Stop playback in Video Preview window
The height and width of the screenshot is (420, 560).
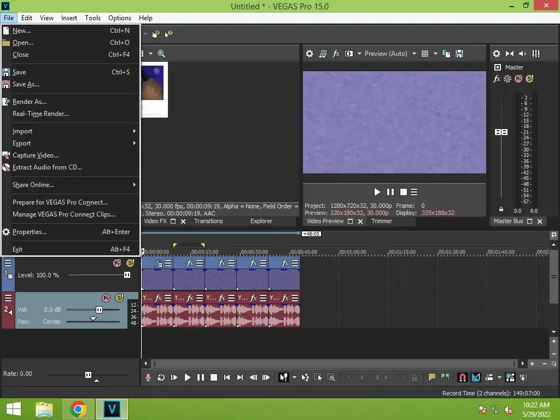click(x=403, y=192)
